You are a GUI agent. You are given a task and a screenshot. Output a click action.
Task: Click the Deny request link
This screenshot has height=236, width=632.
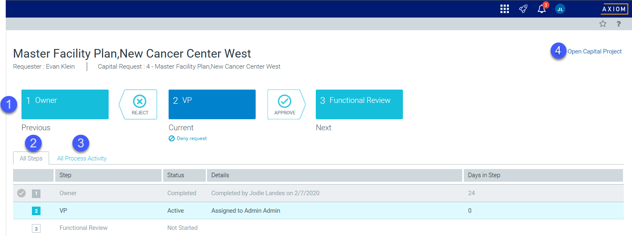pyautogui.click(x=191, y=138)
